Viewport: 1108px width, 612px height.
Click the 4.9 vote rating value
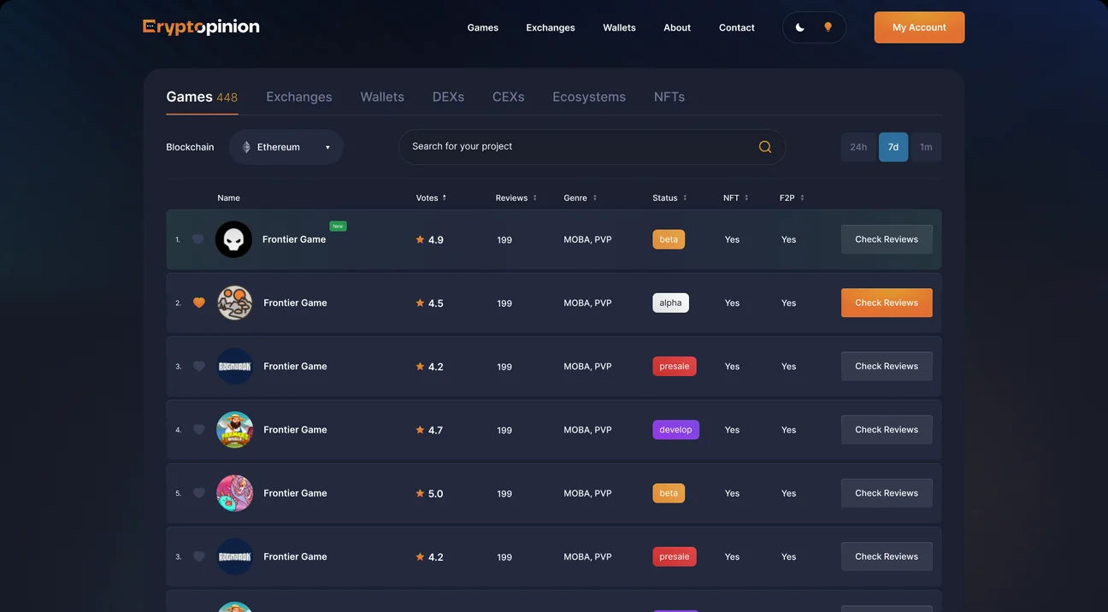coord(436,240)
